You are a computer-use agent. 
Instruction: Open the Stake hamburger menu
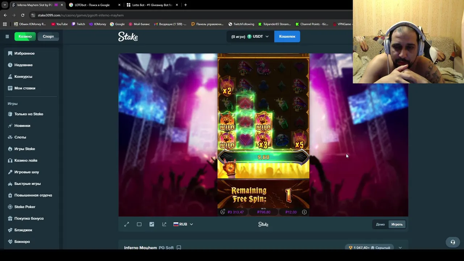pyautogui.click(x=7, y=36)
